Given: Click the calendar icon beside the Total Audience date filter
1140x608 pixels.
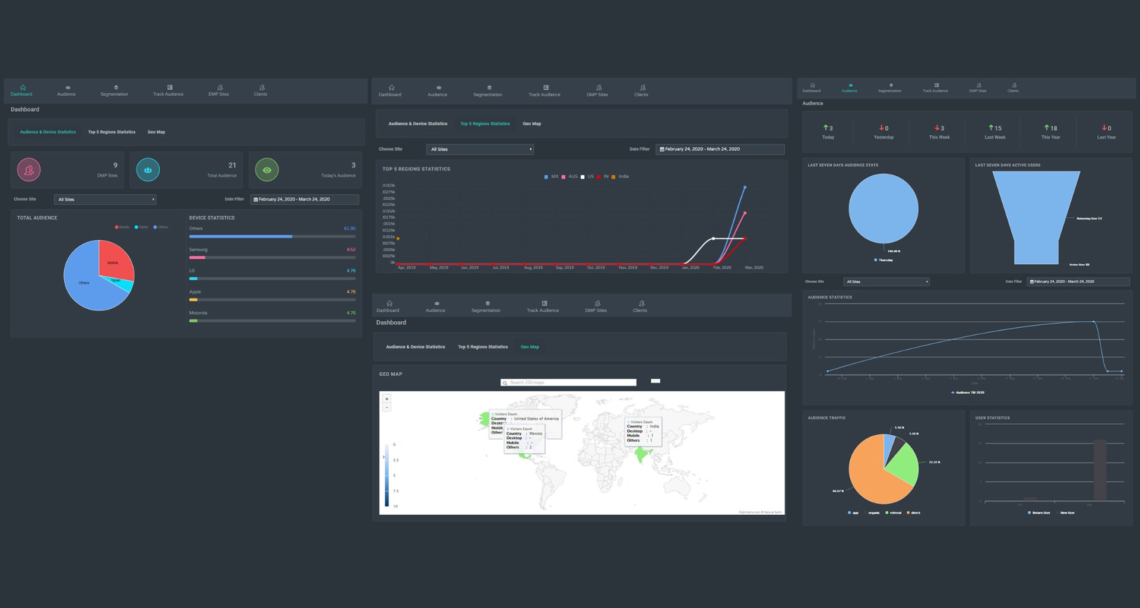Looking at the screenshot, I should coord(255,199).
